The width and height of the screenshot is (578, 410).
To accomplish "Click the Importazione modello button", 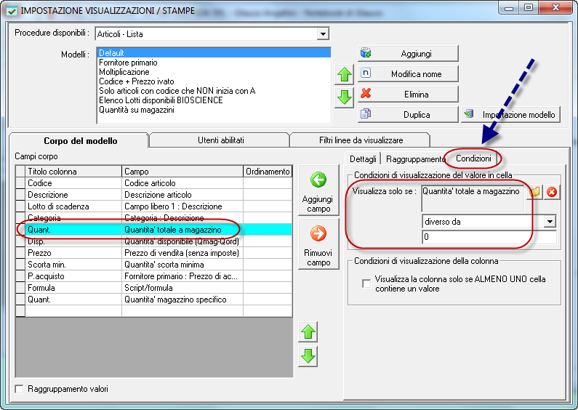I will click(510, 114).
